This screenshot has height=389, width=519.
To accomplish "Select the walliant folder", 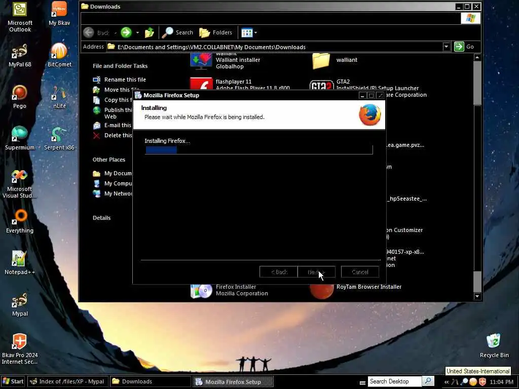I will 335,60.
